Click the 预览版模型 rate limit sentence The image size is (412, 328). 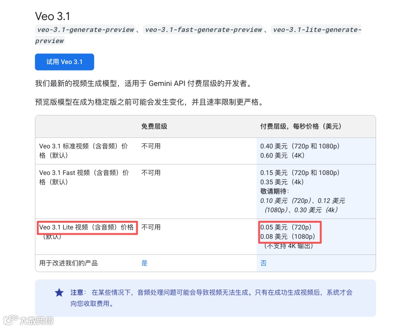[149, 102]
